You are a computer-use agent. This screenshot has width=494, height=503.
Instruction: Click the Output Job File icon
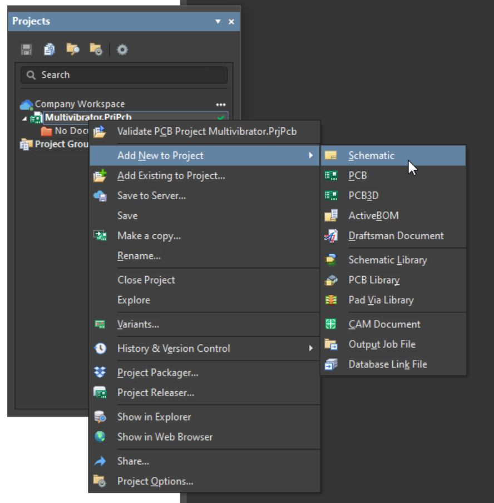point(331,344)
